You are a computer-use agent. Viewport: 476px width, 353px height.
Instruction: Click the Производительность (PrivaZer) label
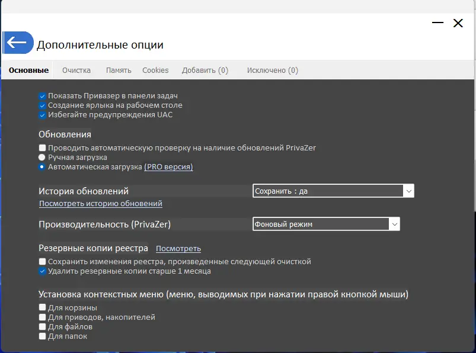105,224
